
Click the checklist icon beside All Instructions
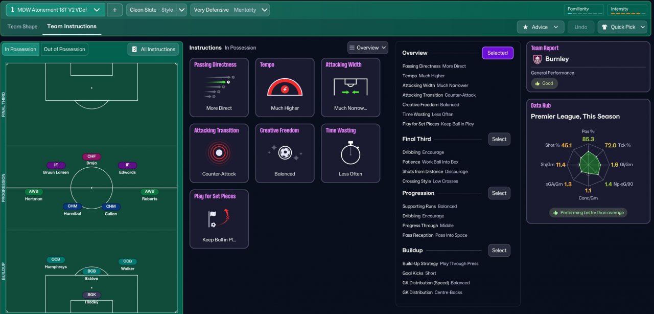tap(134, 49)
